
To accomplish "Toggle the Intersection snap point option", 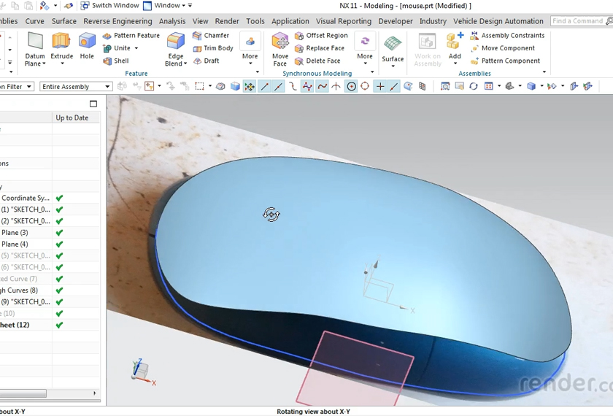I will (x=336, y=86).
